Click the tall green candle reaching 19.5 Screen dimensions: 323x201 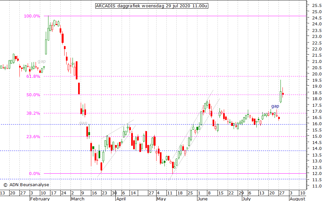(280, 92)
